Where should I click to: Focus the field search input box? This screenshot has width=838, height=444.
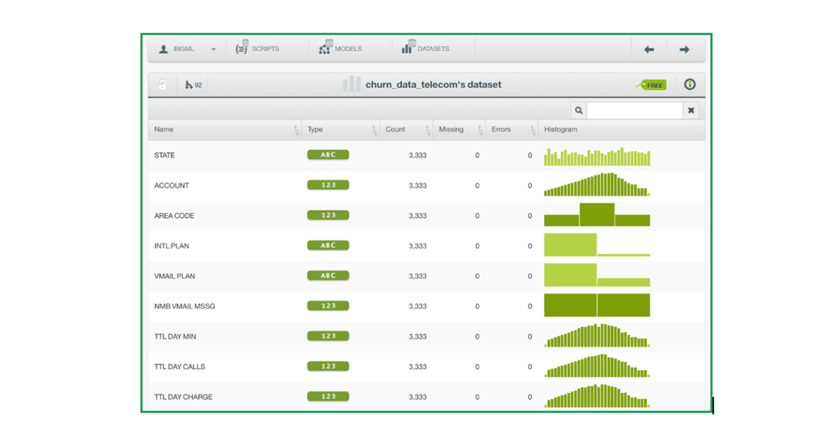pos(635,110)
